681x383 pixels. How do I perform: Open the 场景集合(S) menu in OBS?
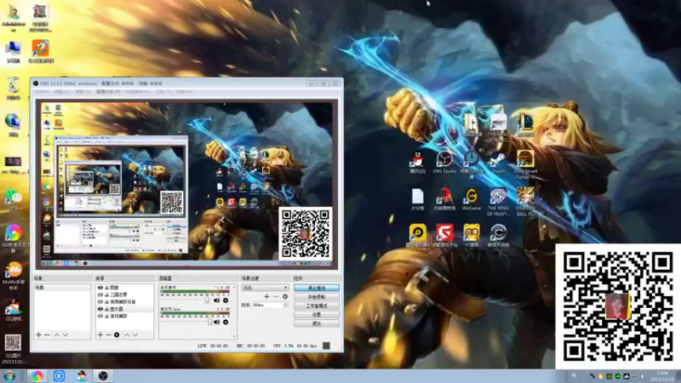[x=138, y=92]
